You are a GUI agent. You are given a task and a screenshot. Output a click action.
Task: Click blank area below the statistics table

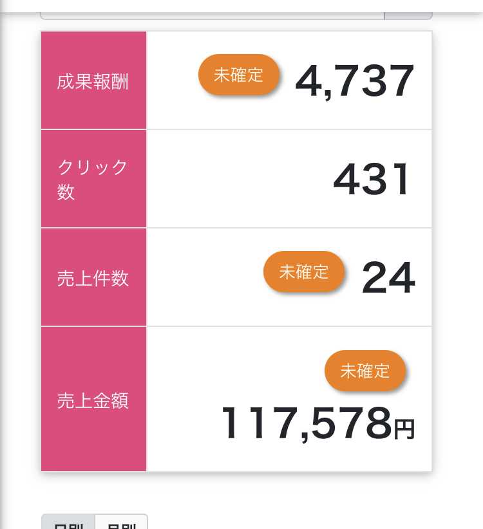tap(236, 492)
